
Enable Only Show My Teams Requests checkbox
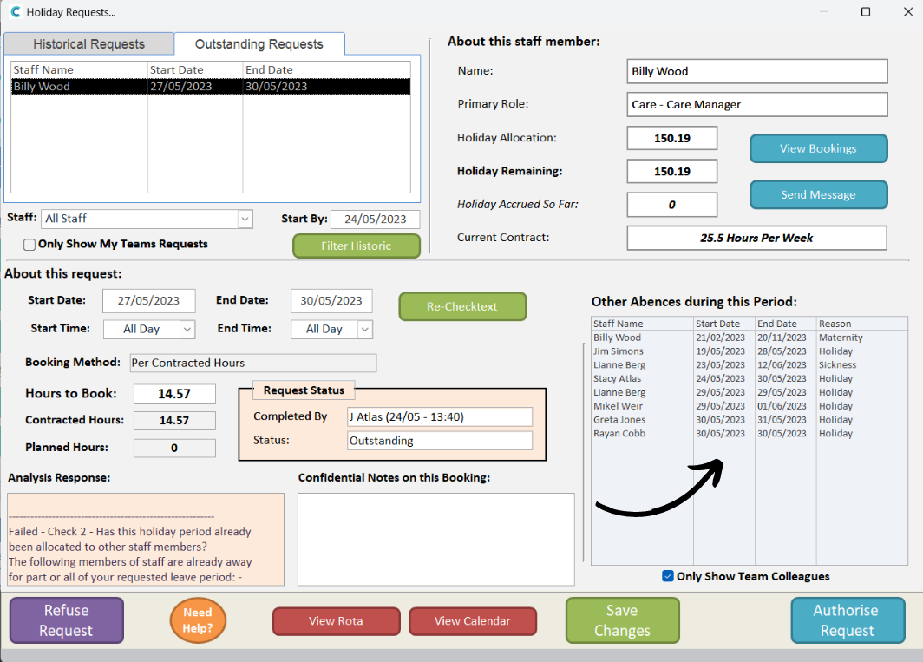click(30, 245)
